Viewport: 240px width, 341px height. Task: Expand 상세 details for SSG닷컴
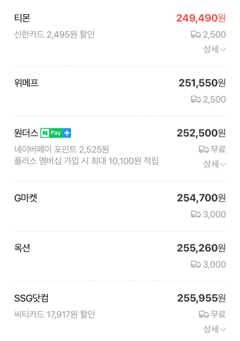click(x=214, y=329)
